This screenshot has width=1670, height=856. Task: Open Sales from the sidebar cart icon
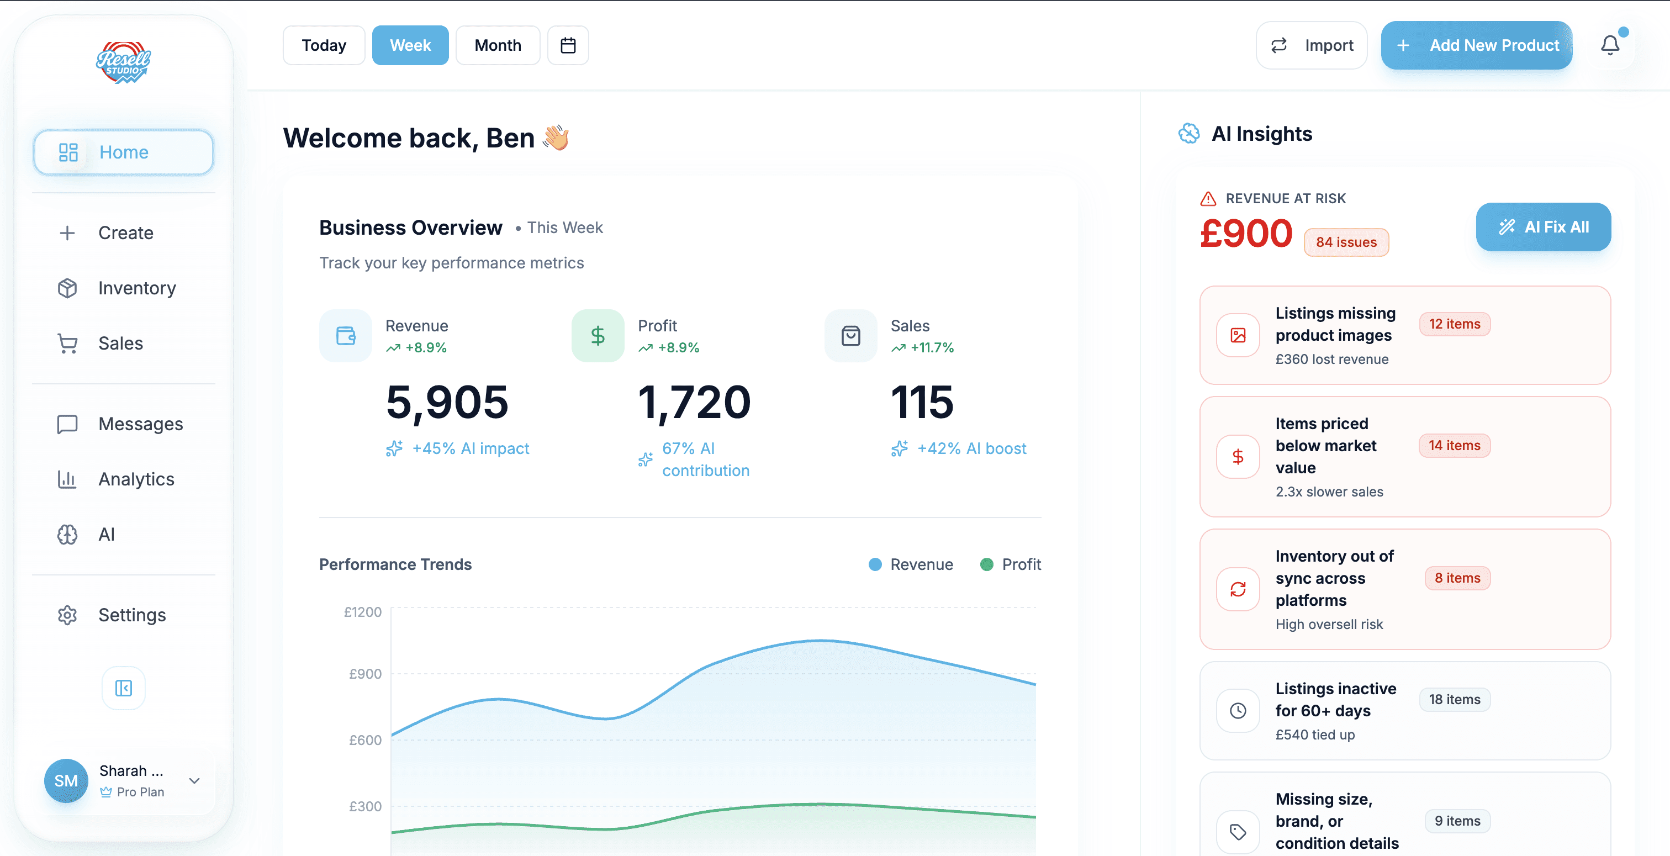tap(67, 343)
